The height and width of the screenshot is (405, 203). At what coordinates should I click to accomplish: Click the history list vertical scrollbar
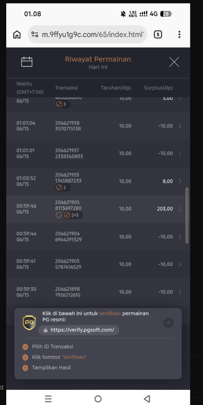point(187,215)
